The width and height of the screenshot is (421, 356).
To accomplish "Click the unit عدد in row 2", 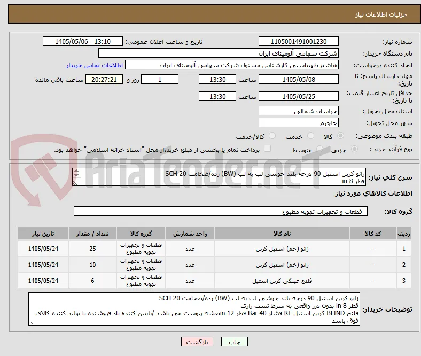I will pos(190,265).
